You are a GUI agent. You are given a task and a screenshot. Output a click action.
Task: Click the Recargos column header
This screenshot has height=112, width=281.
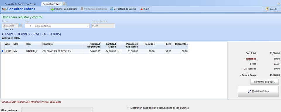147,45
